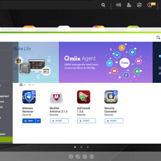Click the green desktop app icon behind window
161x161 pixels.
pos(133,28)
